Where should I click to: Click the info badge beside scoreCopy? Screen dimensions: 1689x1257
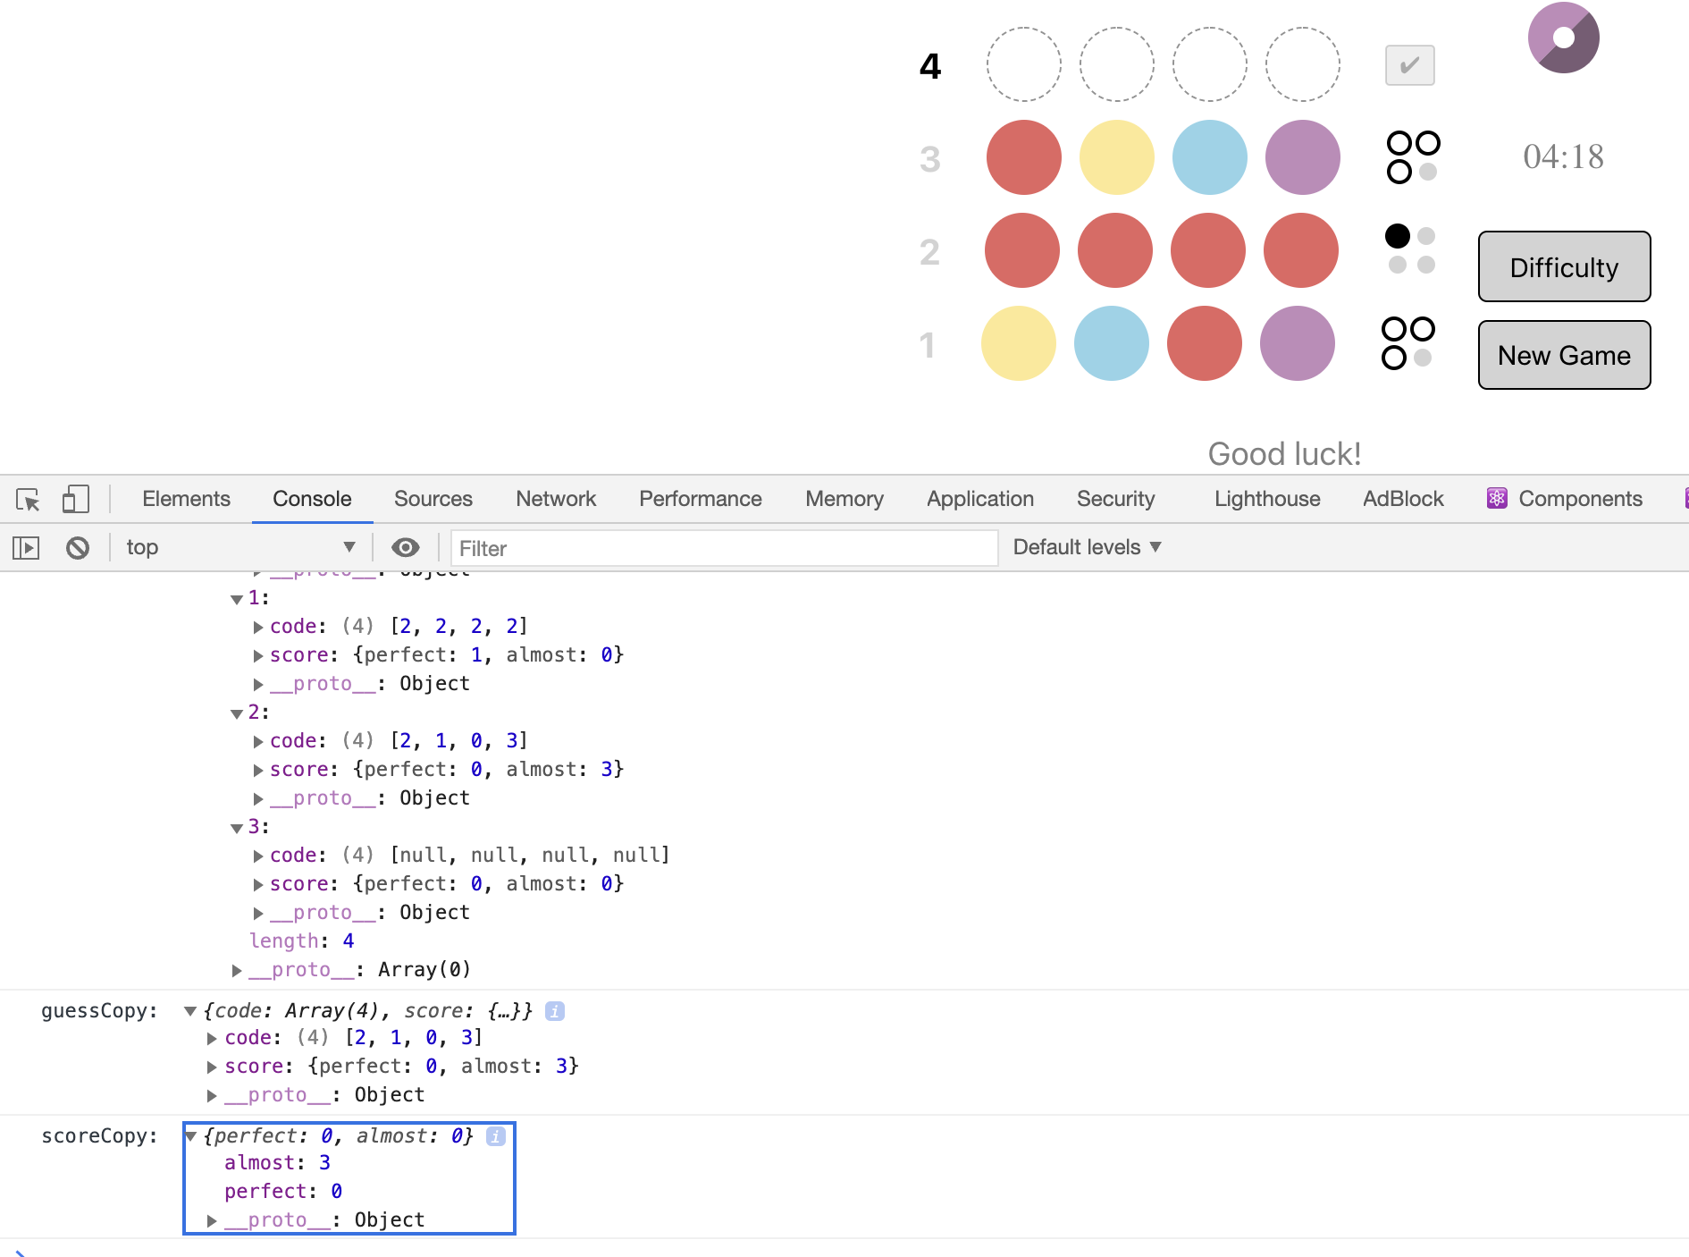pos(496,1136)
